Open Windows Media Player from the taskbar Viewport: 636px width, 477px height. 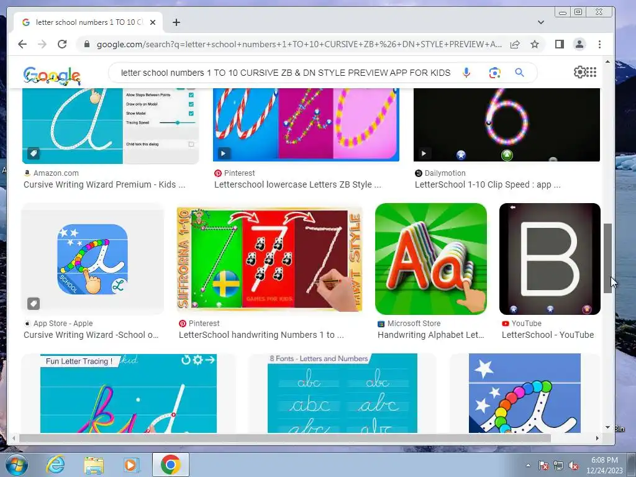pyautogui.click(x=132, y=465)
